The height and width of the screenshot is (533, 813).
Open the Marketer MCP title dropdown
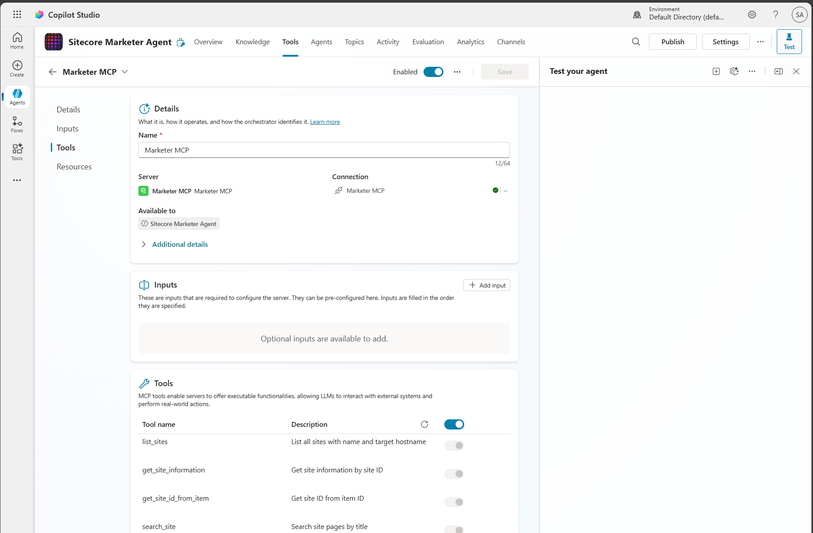click(x=125, y=72)
